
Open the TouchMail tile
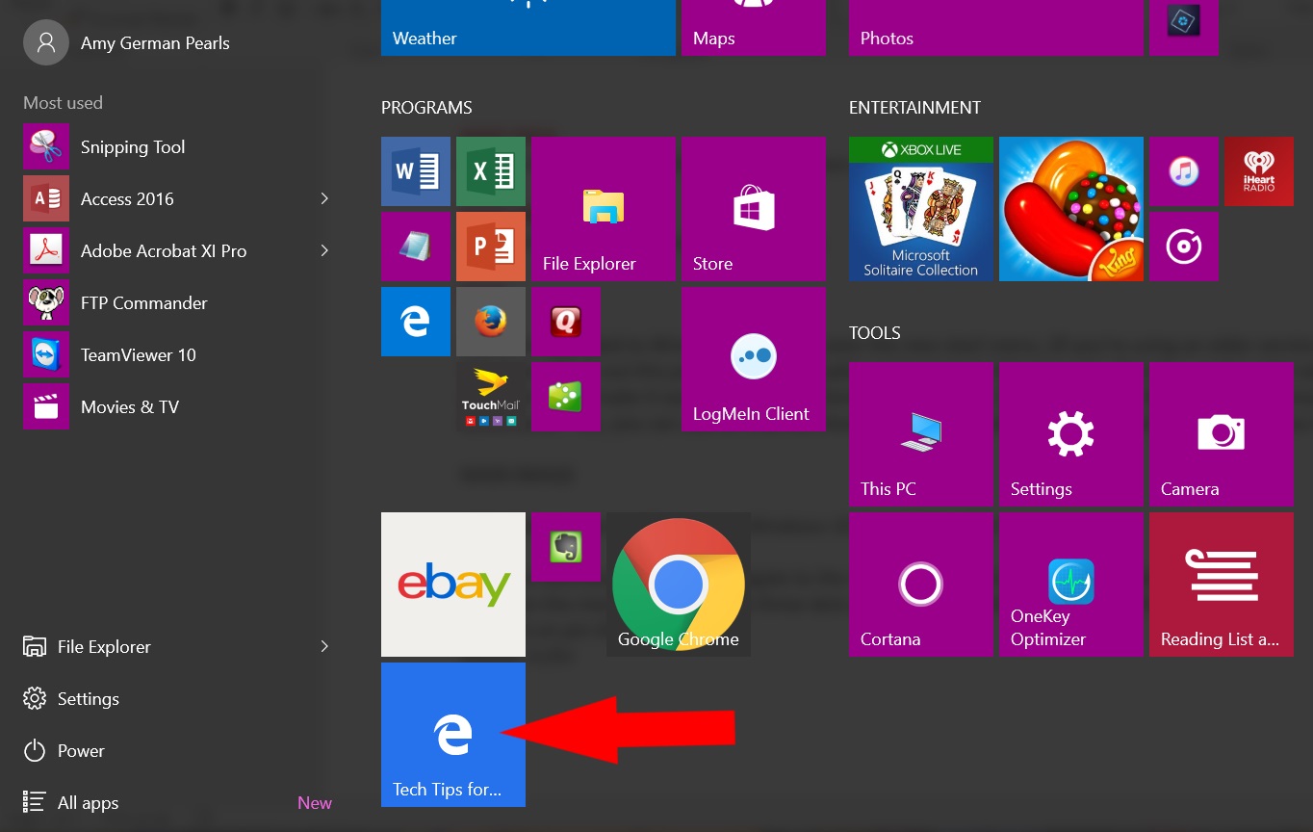pos(491,397)
